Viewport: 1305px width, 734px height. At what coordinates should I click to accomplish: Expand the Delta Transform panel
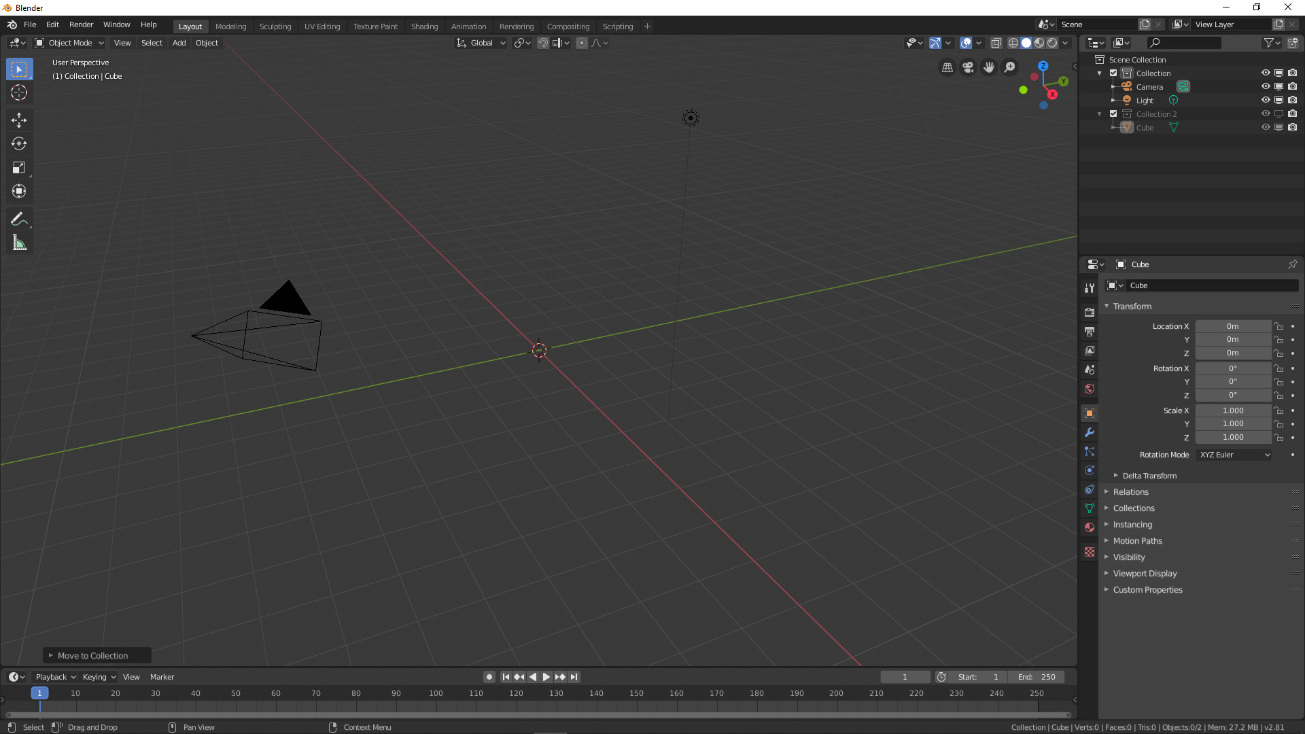pyautogui.click(x=1149, y=476)
